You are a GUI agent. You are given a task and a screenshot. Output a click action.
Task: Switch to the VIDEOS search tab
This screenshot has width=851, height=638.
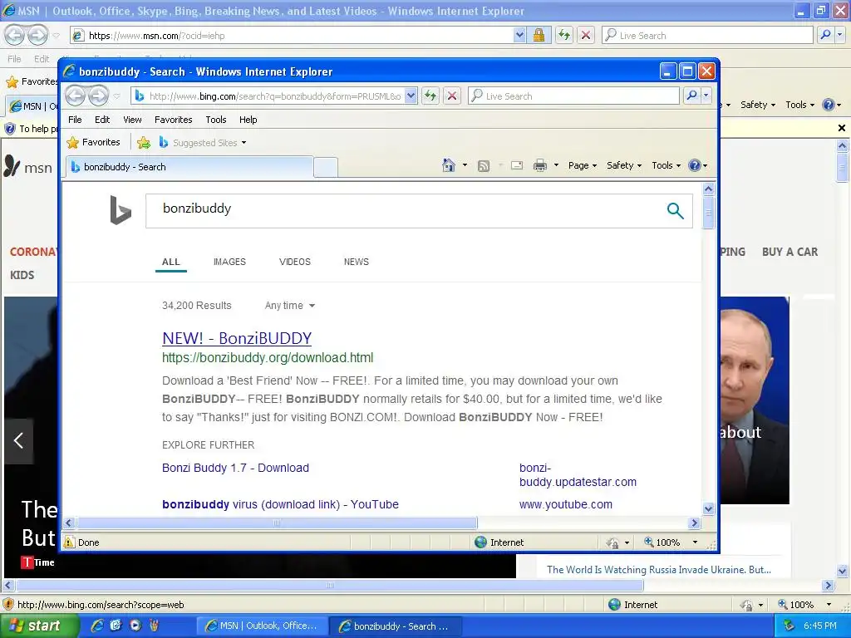295,262
